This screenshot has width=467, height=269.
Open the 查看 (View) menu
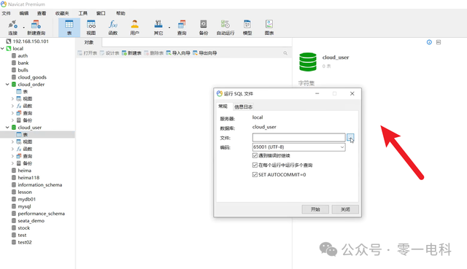42,13
